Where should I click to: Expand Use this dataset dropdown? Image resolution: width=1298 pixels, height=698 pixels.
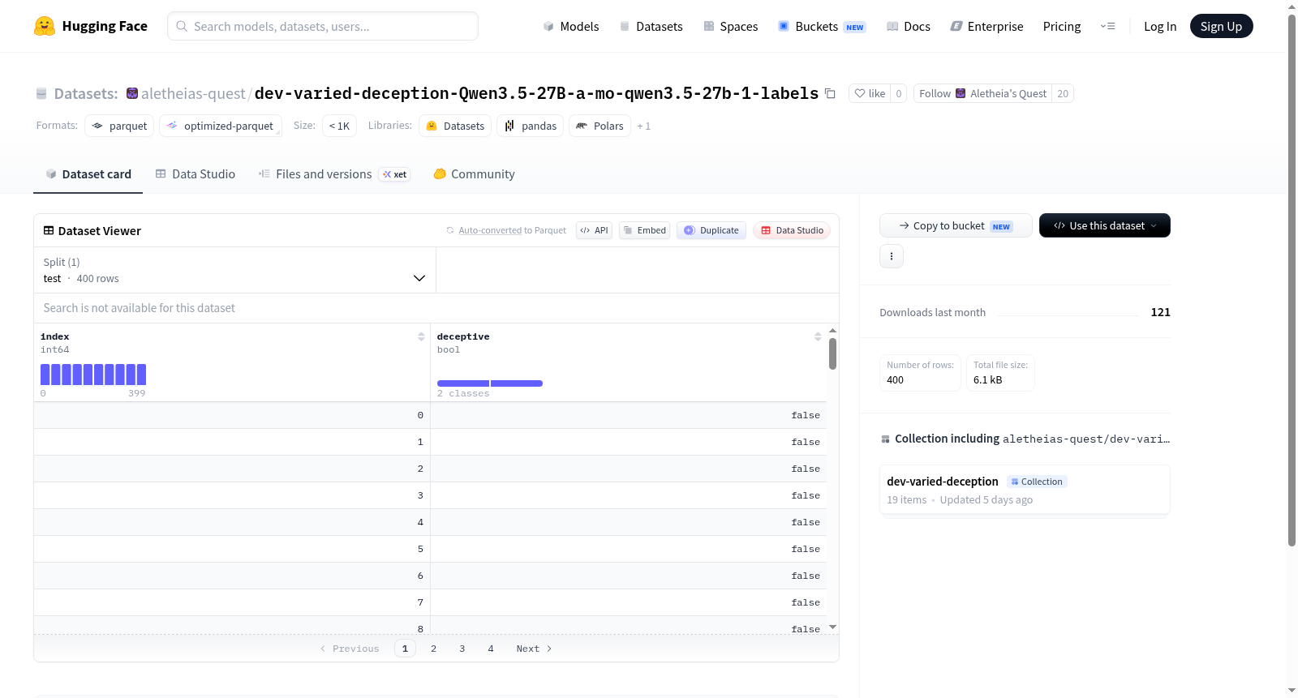tap(1105, 225)
